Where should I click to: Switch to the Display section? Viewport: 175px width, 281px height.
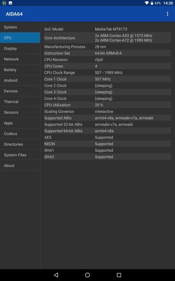tap(20, 48)
